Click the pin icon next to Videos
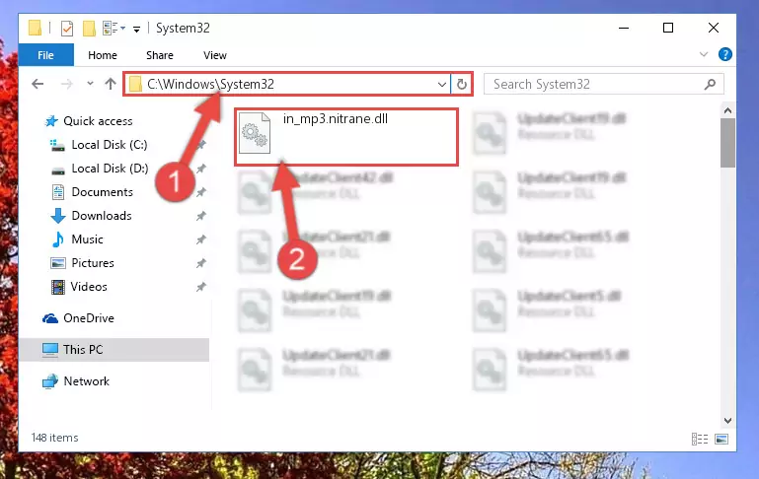The image size is (759, 479). click(x=201, y=287)
